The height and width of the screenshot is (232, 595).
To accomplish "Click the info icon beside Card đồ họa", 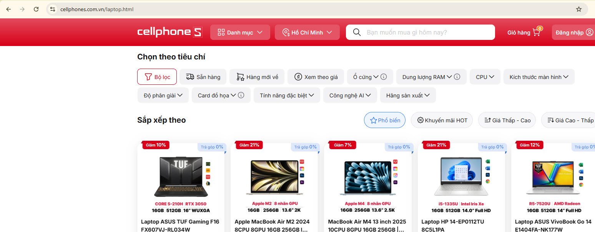I will (x=241, y=95).
